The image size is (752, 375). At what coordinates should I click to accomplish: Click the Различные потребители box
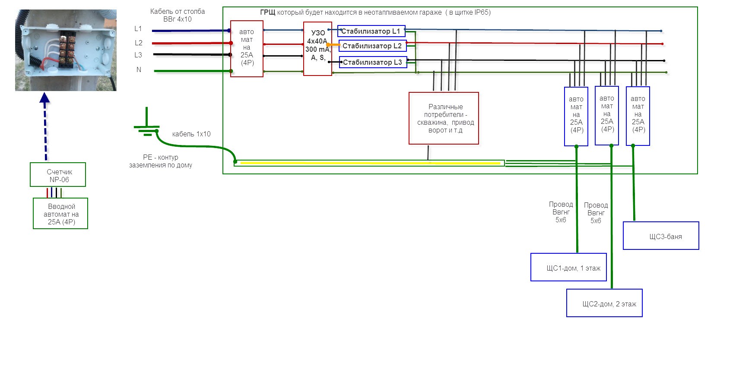pyautogui.click(x=444, y=118)
